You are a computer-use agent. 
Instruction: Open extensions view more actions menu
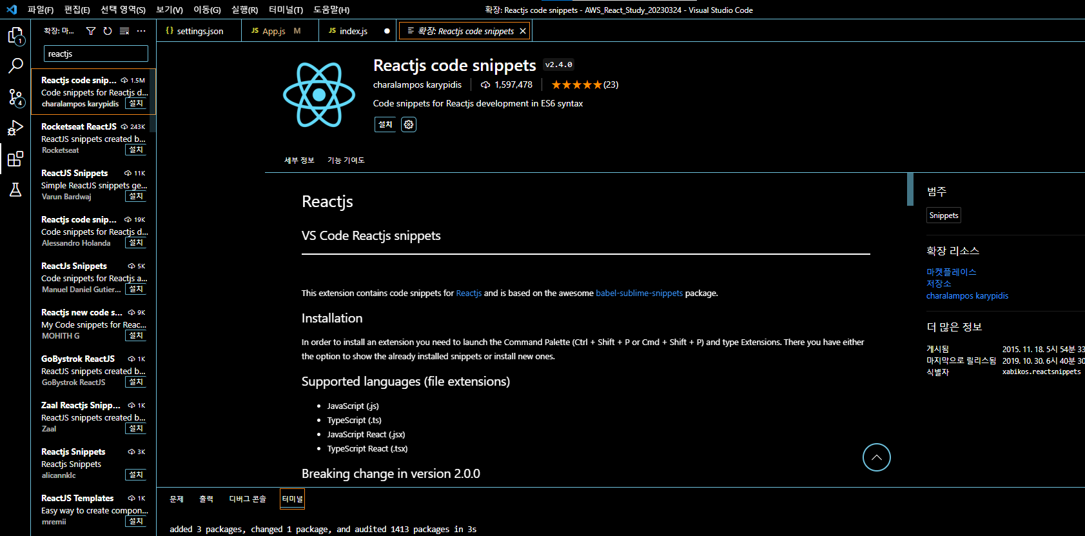[x=141, y=31]
